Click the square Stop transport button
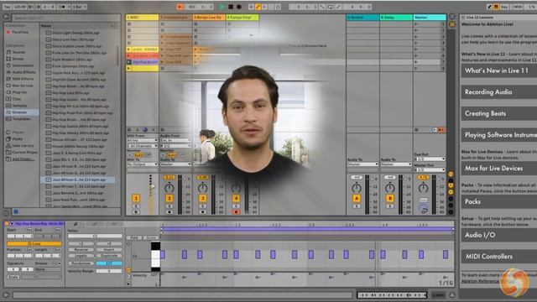The height and width of the screenshot is (302, 537). click(x=231, y=7)
